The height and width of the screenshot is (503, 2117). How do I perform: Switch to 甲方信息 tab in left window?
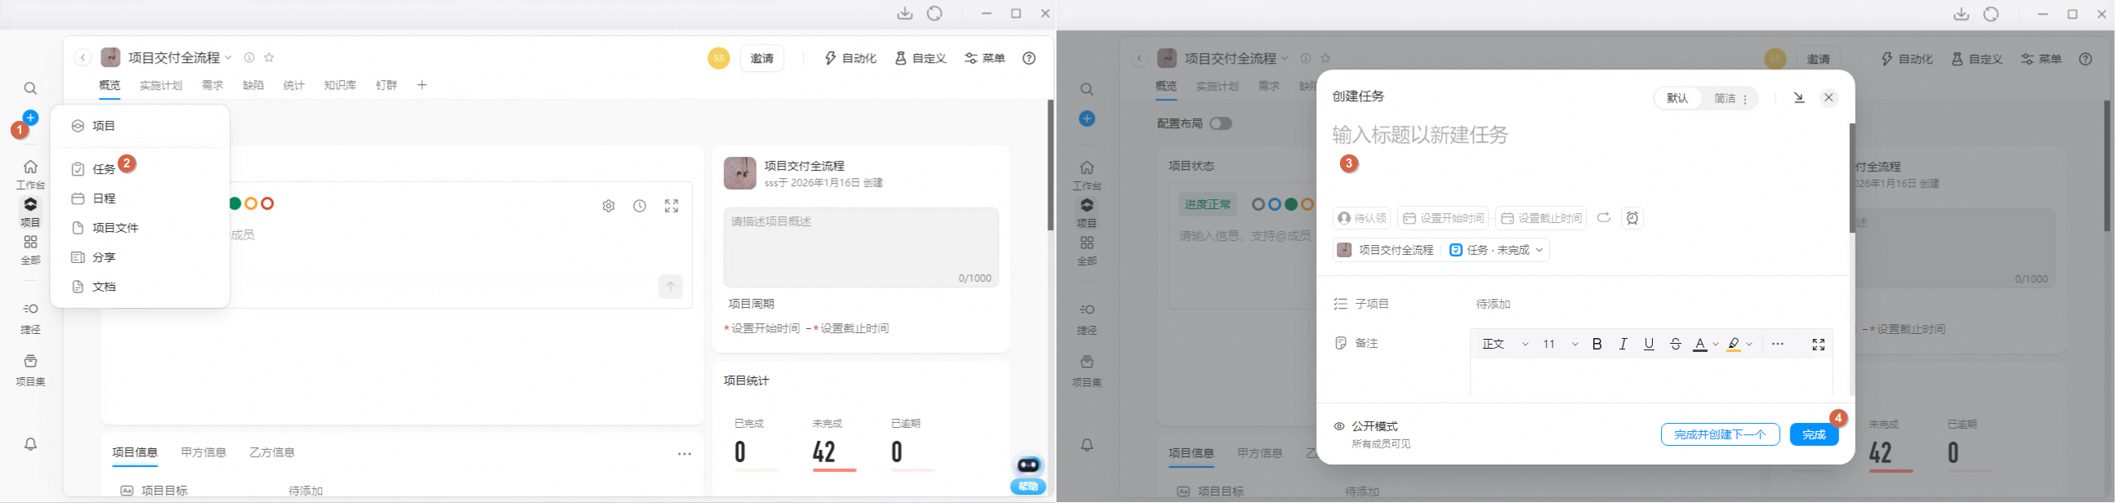[x=203, y=453]
